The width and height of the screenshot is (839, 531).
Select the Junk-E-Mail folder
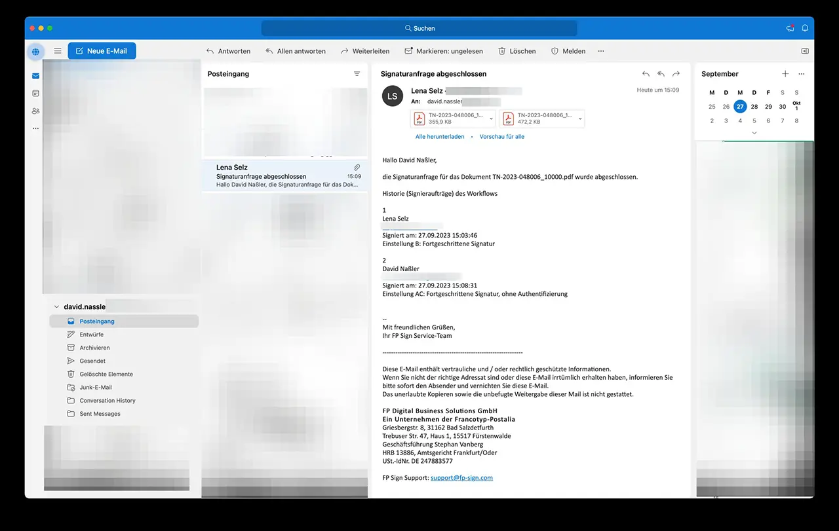coord(96,388)
